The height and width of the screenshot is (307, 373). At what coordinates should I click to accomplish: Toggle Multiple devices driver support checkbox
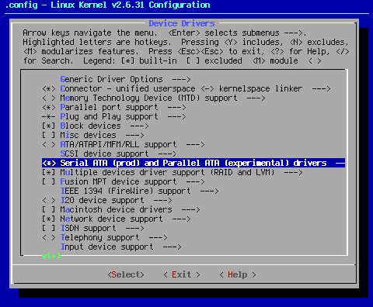pyautogui.click(x=49, y=172)
